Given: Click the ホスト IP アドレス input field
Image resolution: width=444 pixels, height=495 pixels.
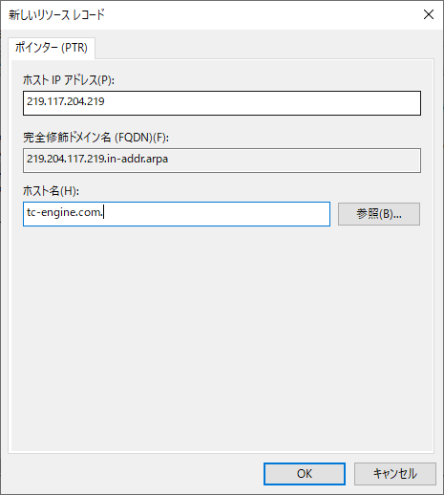Looking at the screenshot, I should click(x=222, y=103).
